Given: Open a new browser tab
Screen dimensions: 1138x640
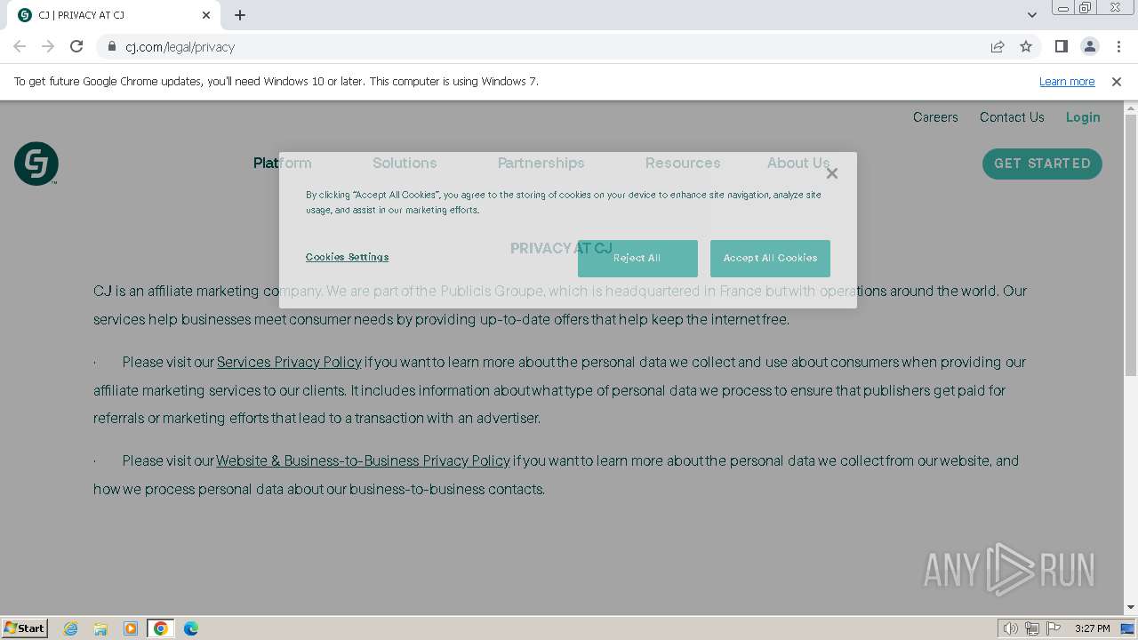Looking at the screenshot, I should point(240,15).
